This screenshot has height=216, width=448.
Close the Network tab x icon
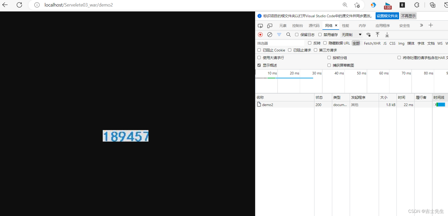pos(336,25)
